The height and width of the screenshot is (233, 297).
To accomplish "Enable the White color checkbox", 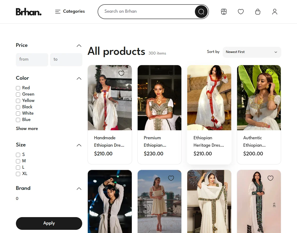I will (x=18, y=113).
